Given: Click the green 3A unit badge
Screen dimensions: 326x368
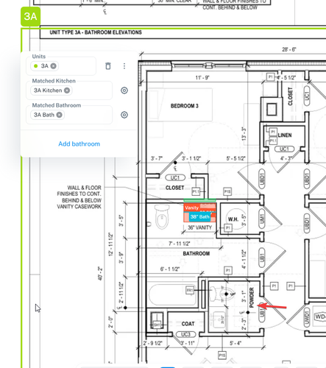Looking at the screenshot, I should tap(30, 16).
